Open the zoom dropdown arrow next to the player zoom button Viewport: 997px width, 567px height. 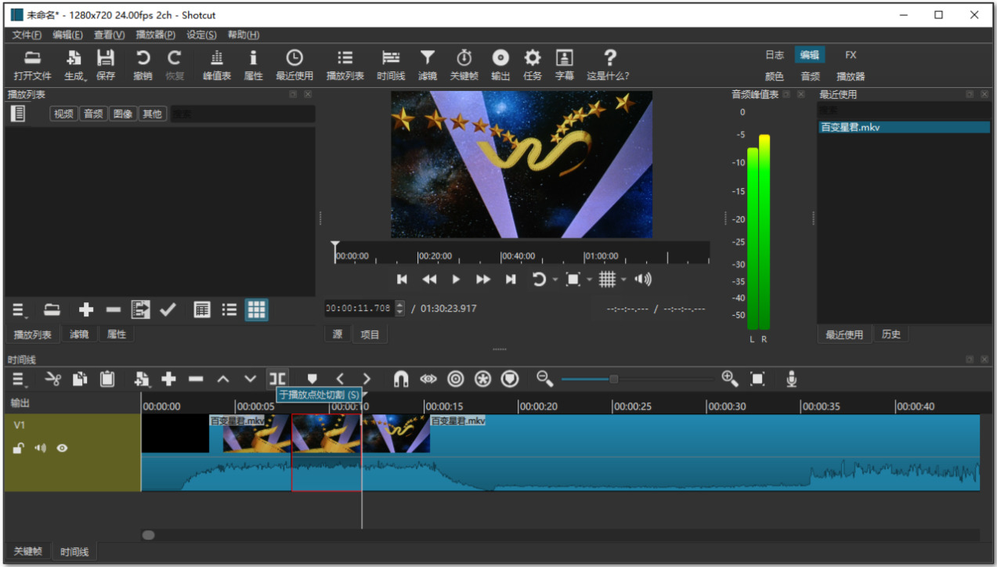(x=589, y=280)
